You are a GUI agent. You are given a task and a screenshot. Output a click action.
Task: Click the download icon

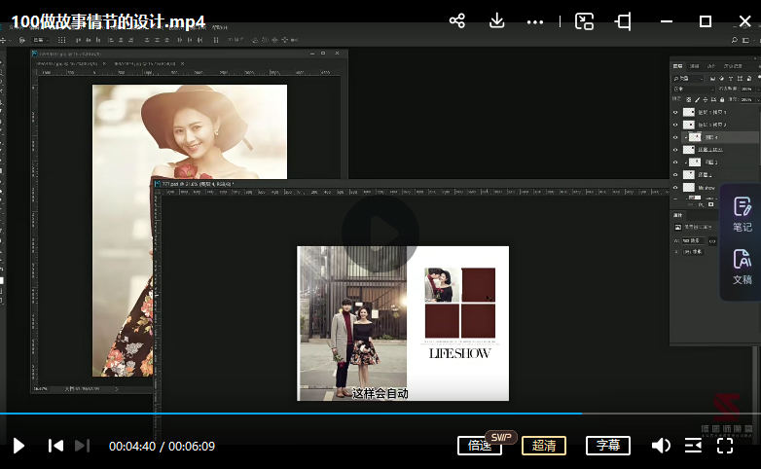click(x=496, y=20)
